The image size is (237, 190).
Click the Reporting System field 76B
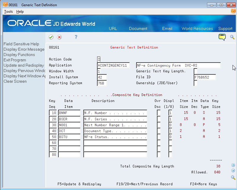point(102,83)
